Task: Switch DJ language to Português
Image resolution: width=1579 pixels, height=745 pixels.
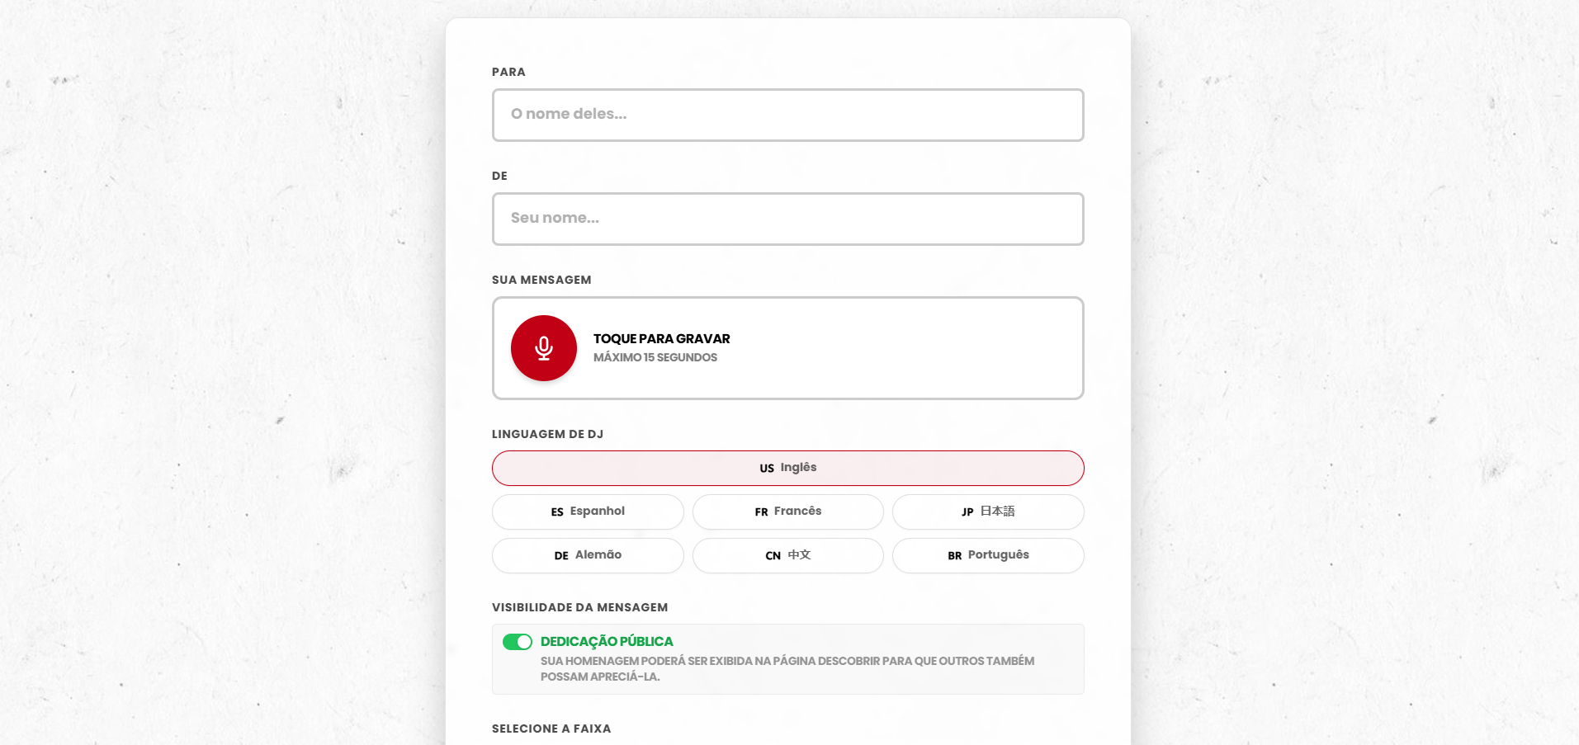Action: pyautogui.click(x=987, y=555)
